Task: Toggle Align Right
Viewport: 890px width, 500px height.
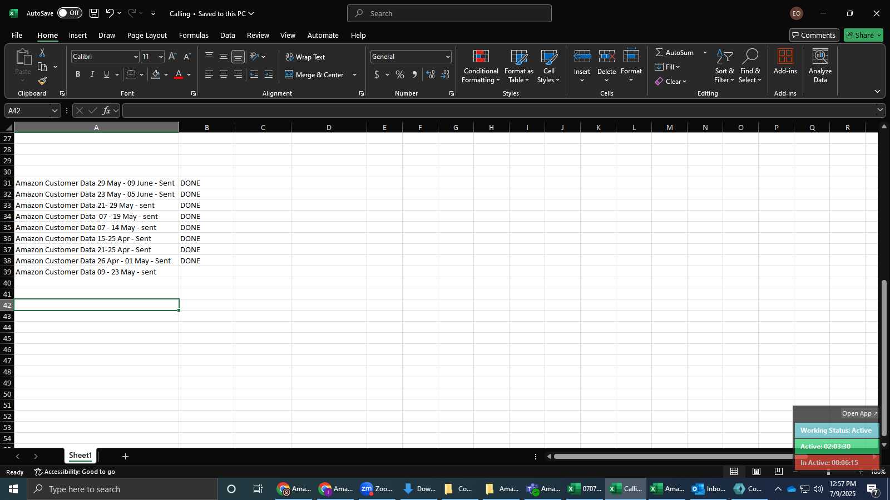Action: 238,74
